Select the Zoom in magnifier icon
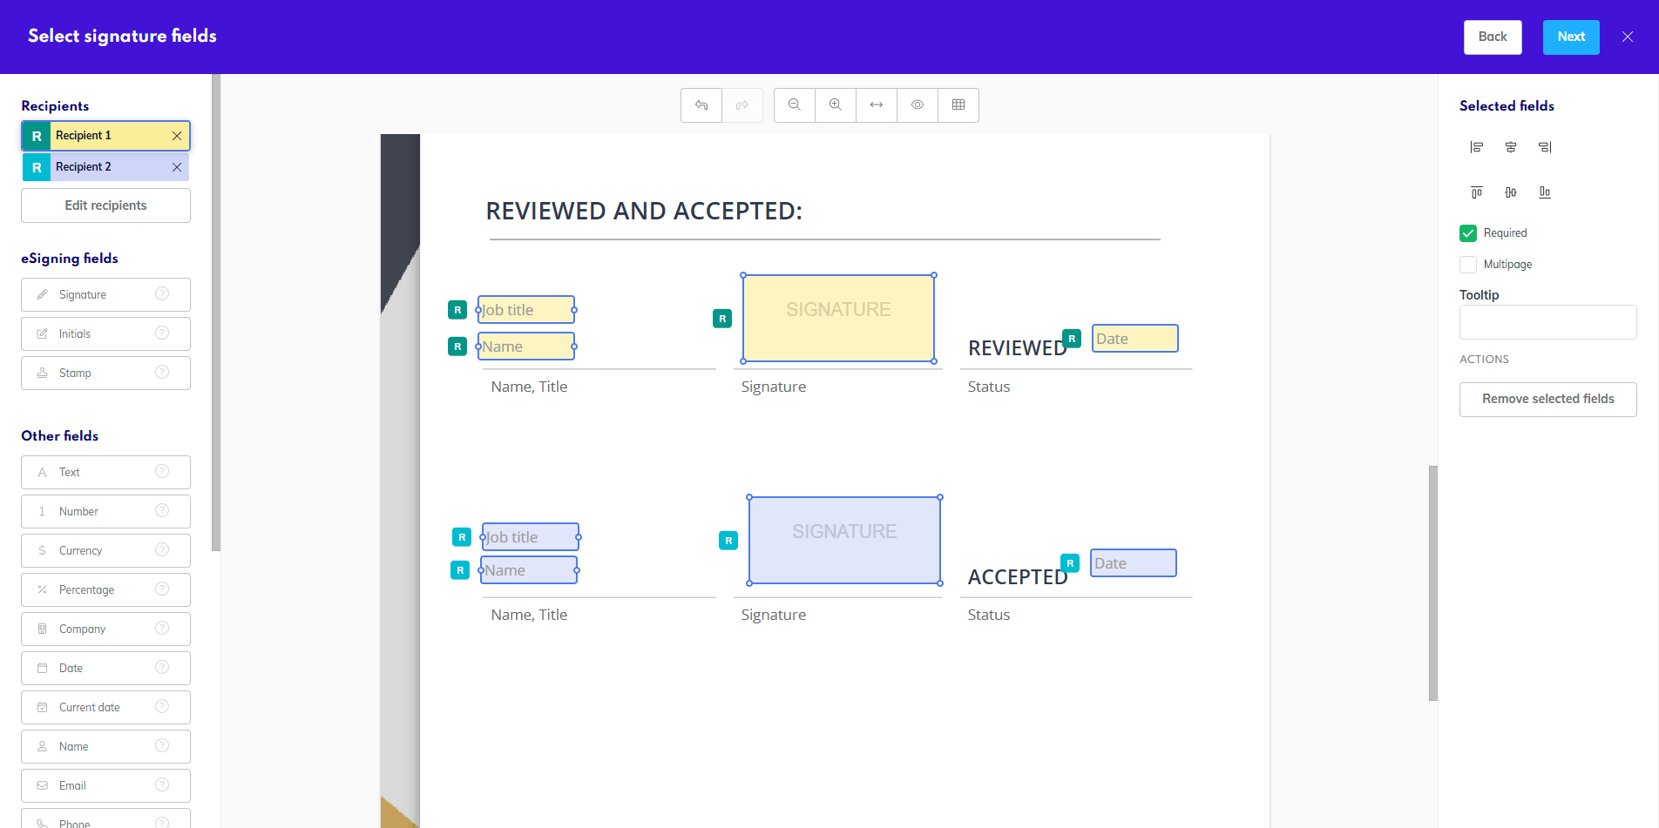 coord(835,104)
